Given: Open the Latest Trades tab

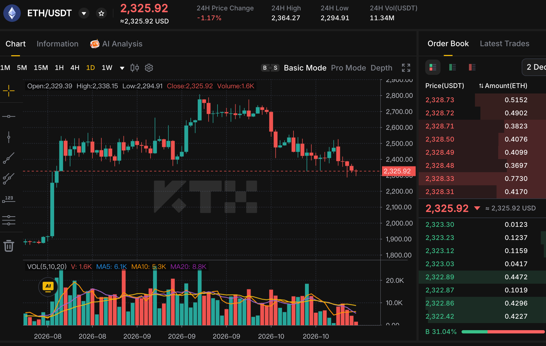Looking at the screenshot, I should (x=504, y=43).
